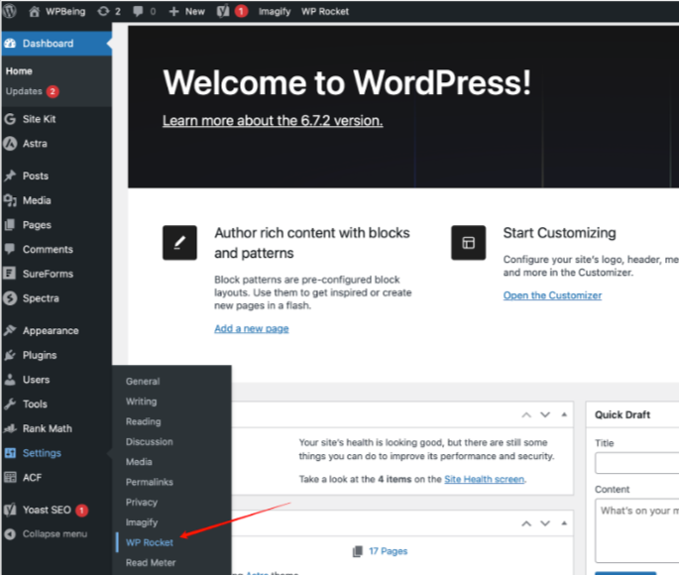
Task: Open Reading settings submenu item
Action: [x=144, y=421]
